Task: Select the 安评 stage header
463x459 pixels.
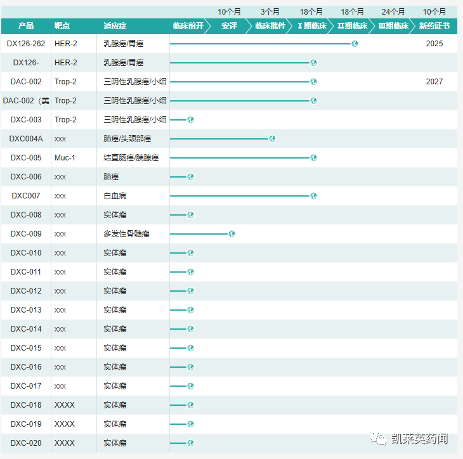Action: (x=229, y=26)
